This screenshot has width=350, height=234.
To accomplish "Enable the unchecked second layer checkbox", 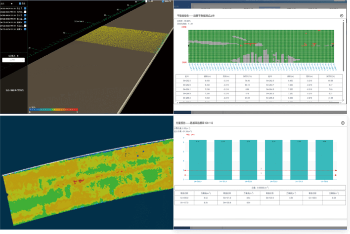I will (x=25, y=12).
